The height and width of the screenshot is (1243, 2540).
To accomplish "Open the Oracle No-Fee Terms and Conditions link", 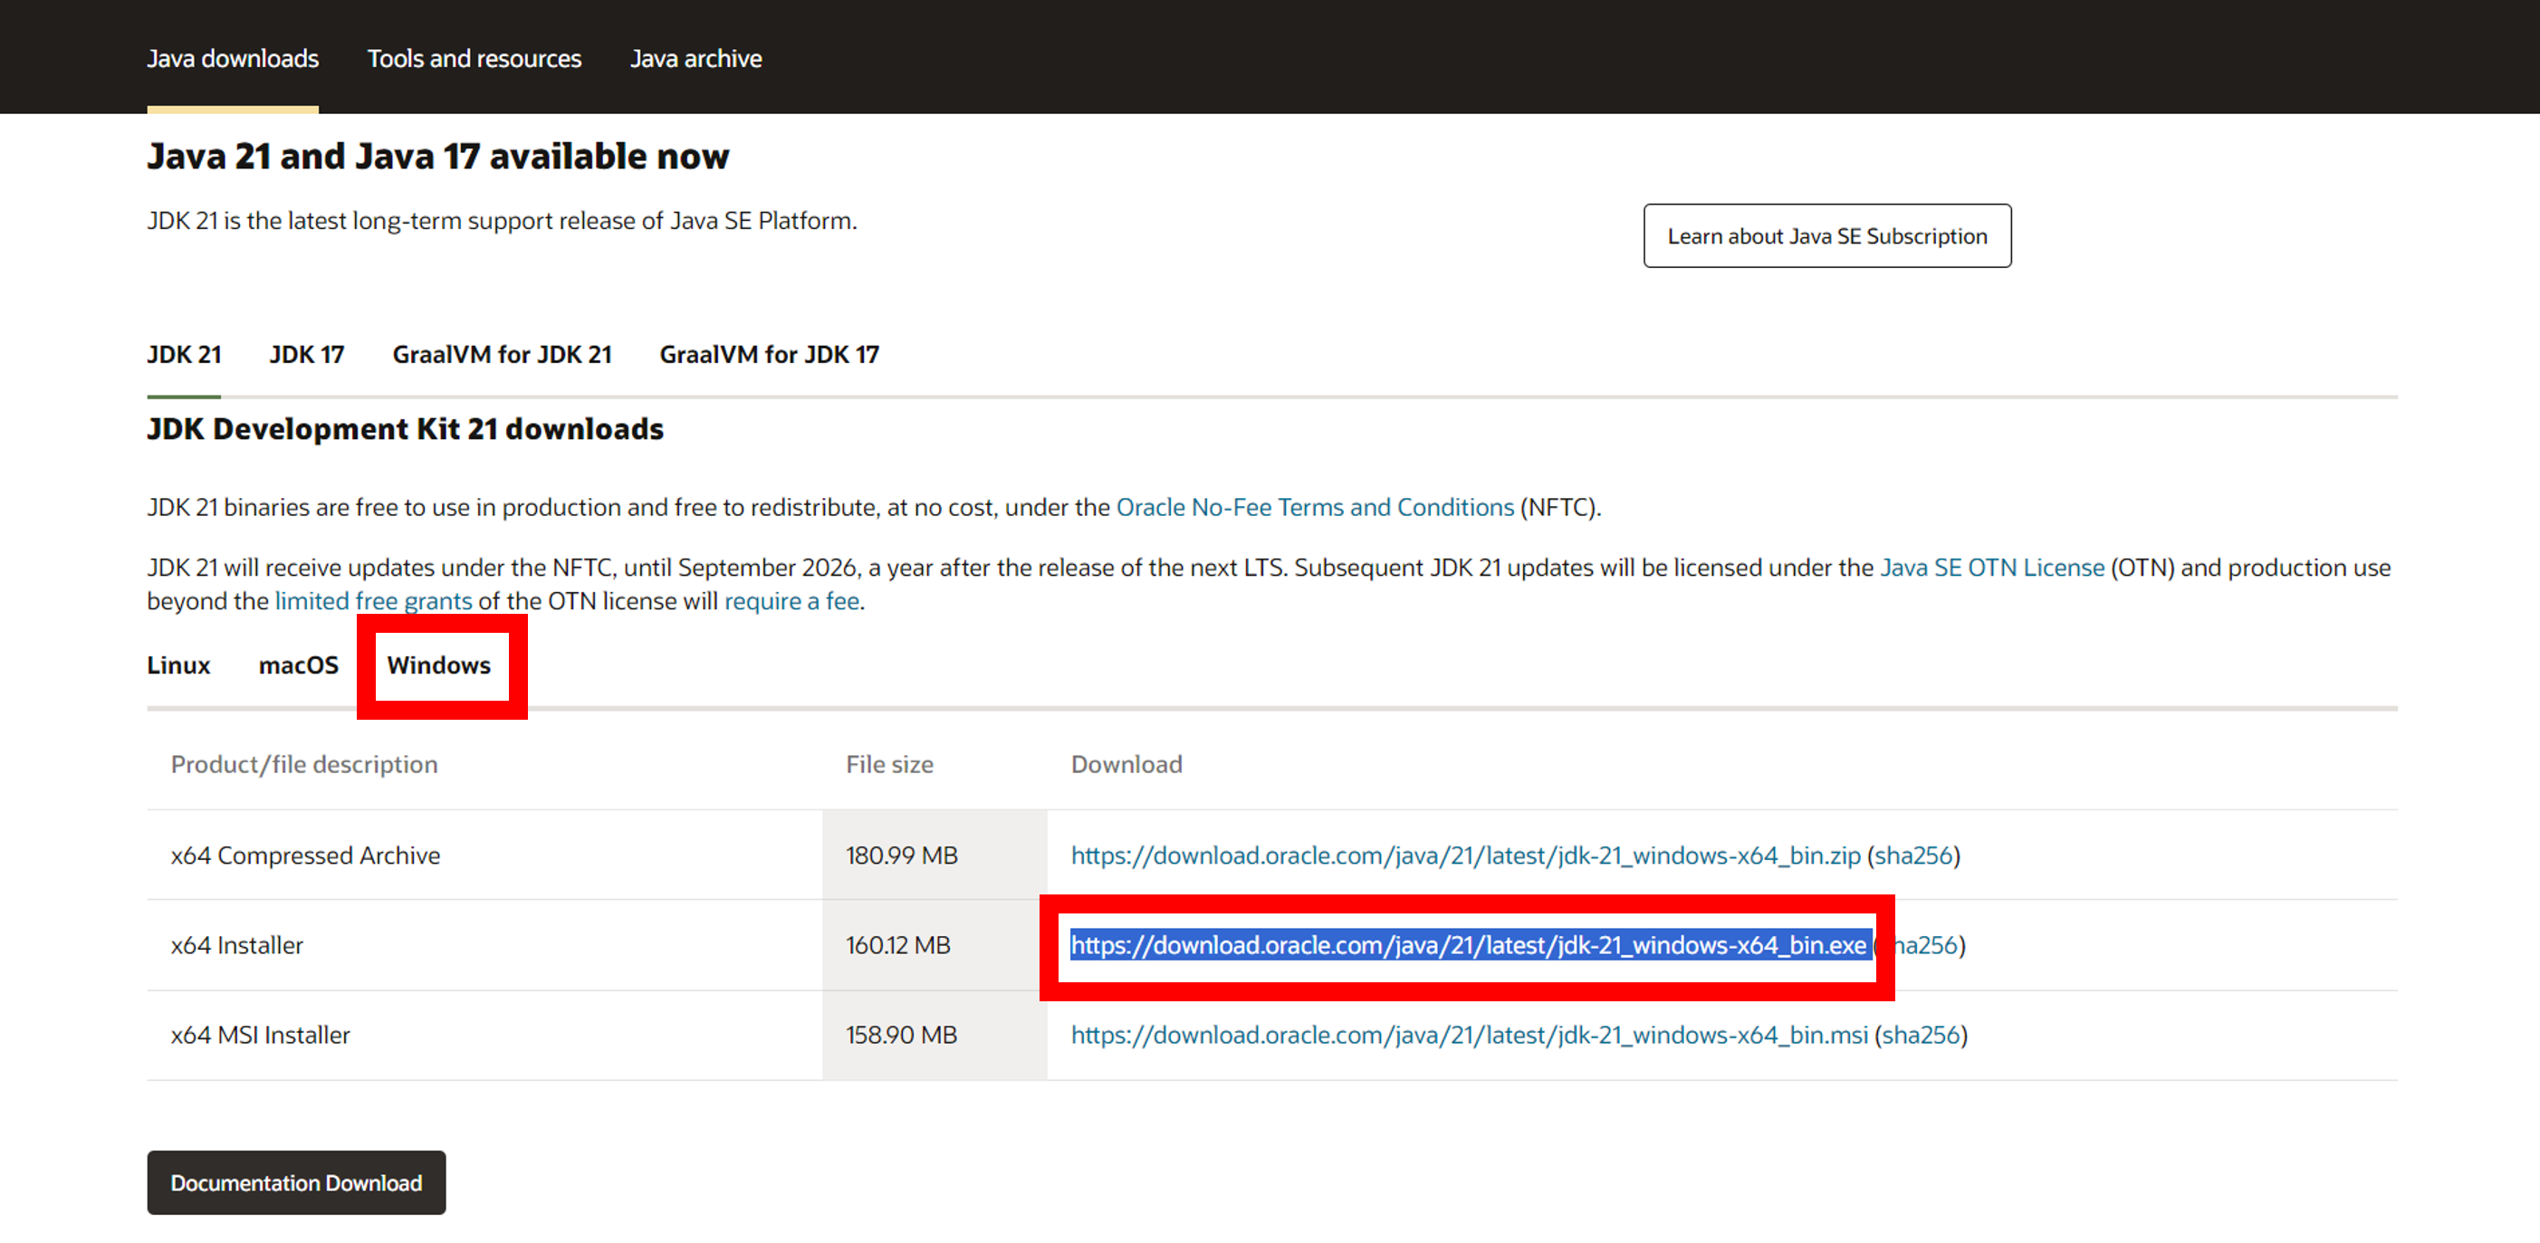I will click(x=1315, y=508).
